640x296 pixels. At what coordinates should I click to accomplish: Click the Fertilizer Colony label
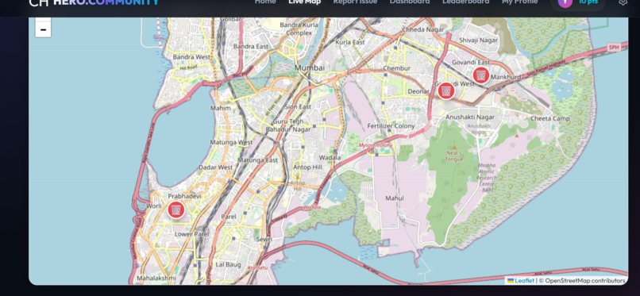(x=391, y=126)
